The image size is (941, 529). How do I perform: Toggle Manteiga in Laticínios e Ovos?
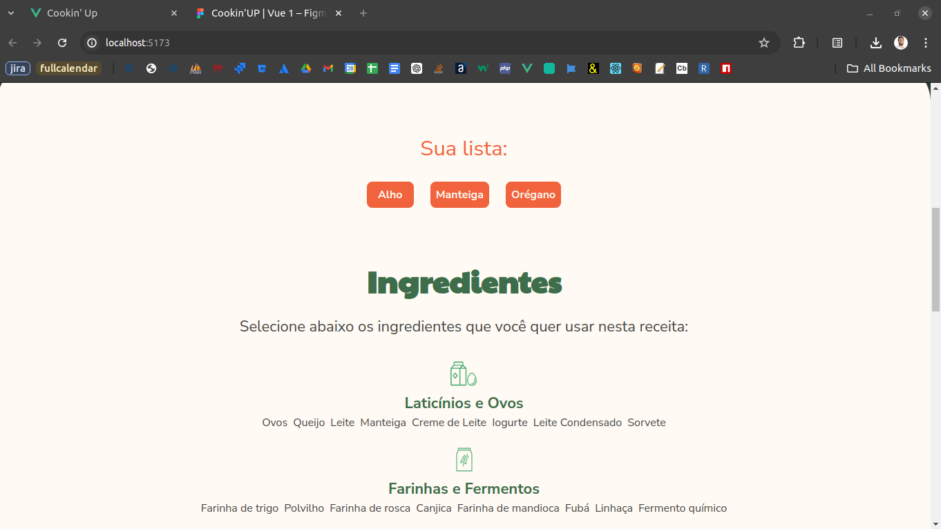coord(383,423)
